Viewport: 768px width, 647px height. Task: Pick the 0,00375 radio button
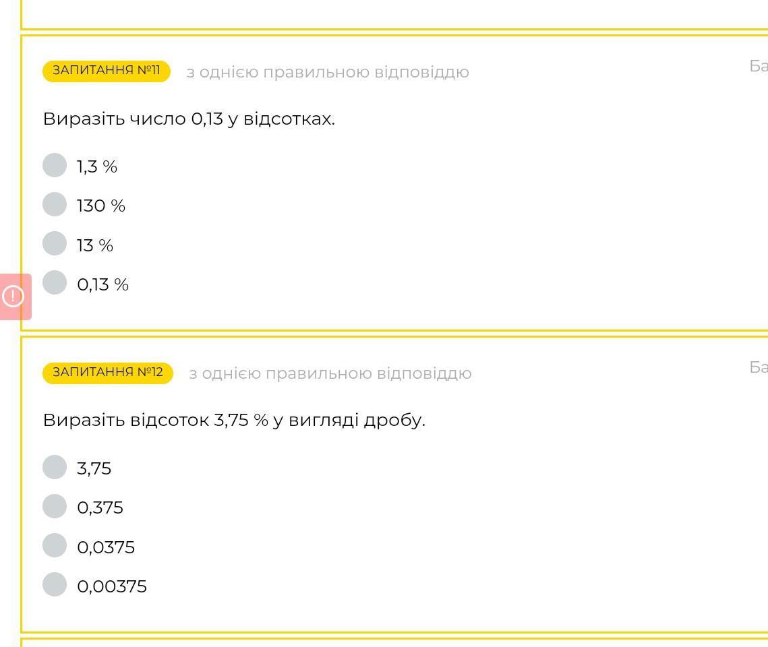click(55, 584)
